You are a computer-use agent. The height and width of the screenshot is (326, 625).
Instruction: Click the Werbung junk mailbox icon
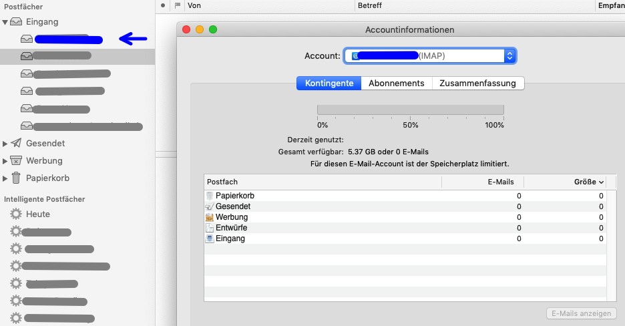point(16,161)
